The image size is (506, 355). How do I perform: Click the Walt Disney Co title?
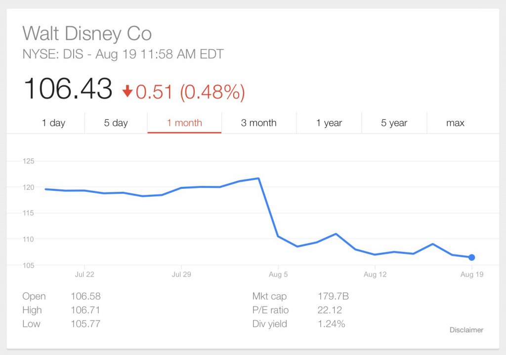pos(87,34)
